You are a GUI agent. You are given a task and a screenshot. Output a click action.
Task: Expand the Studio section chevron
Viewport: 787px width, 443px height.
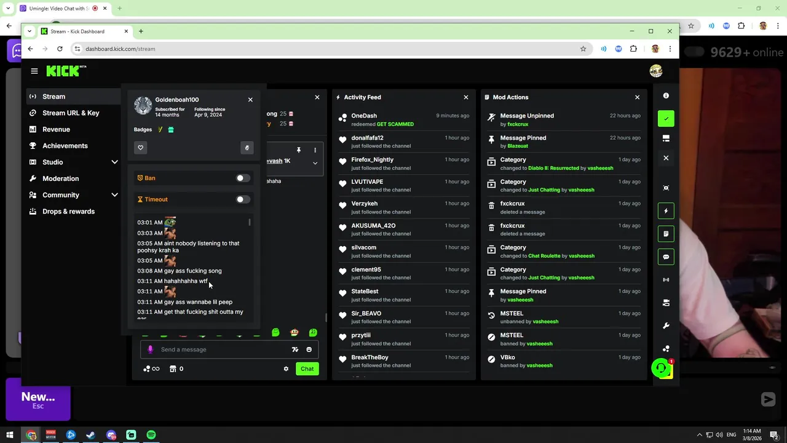114,162
